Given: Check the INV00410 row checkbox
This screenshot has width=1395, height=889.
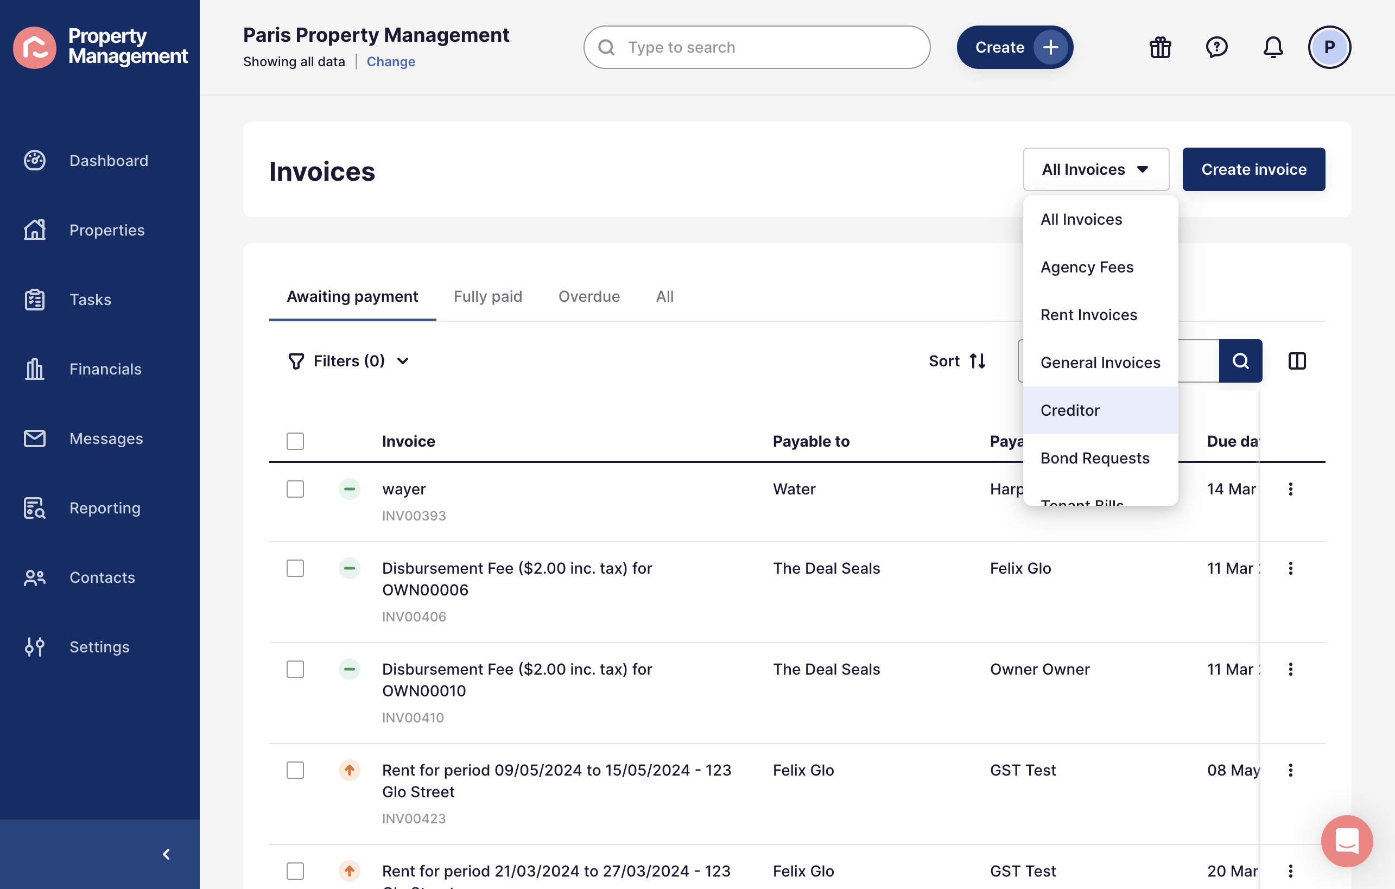Looking at the screenshot, I should [x=295, y=669].
